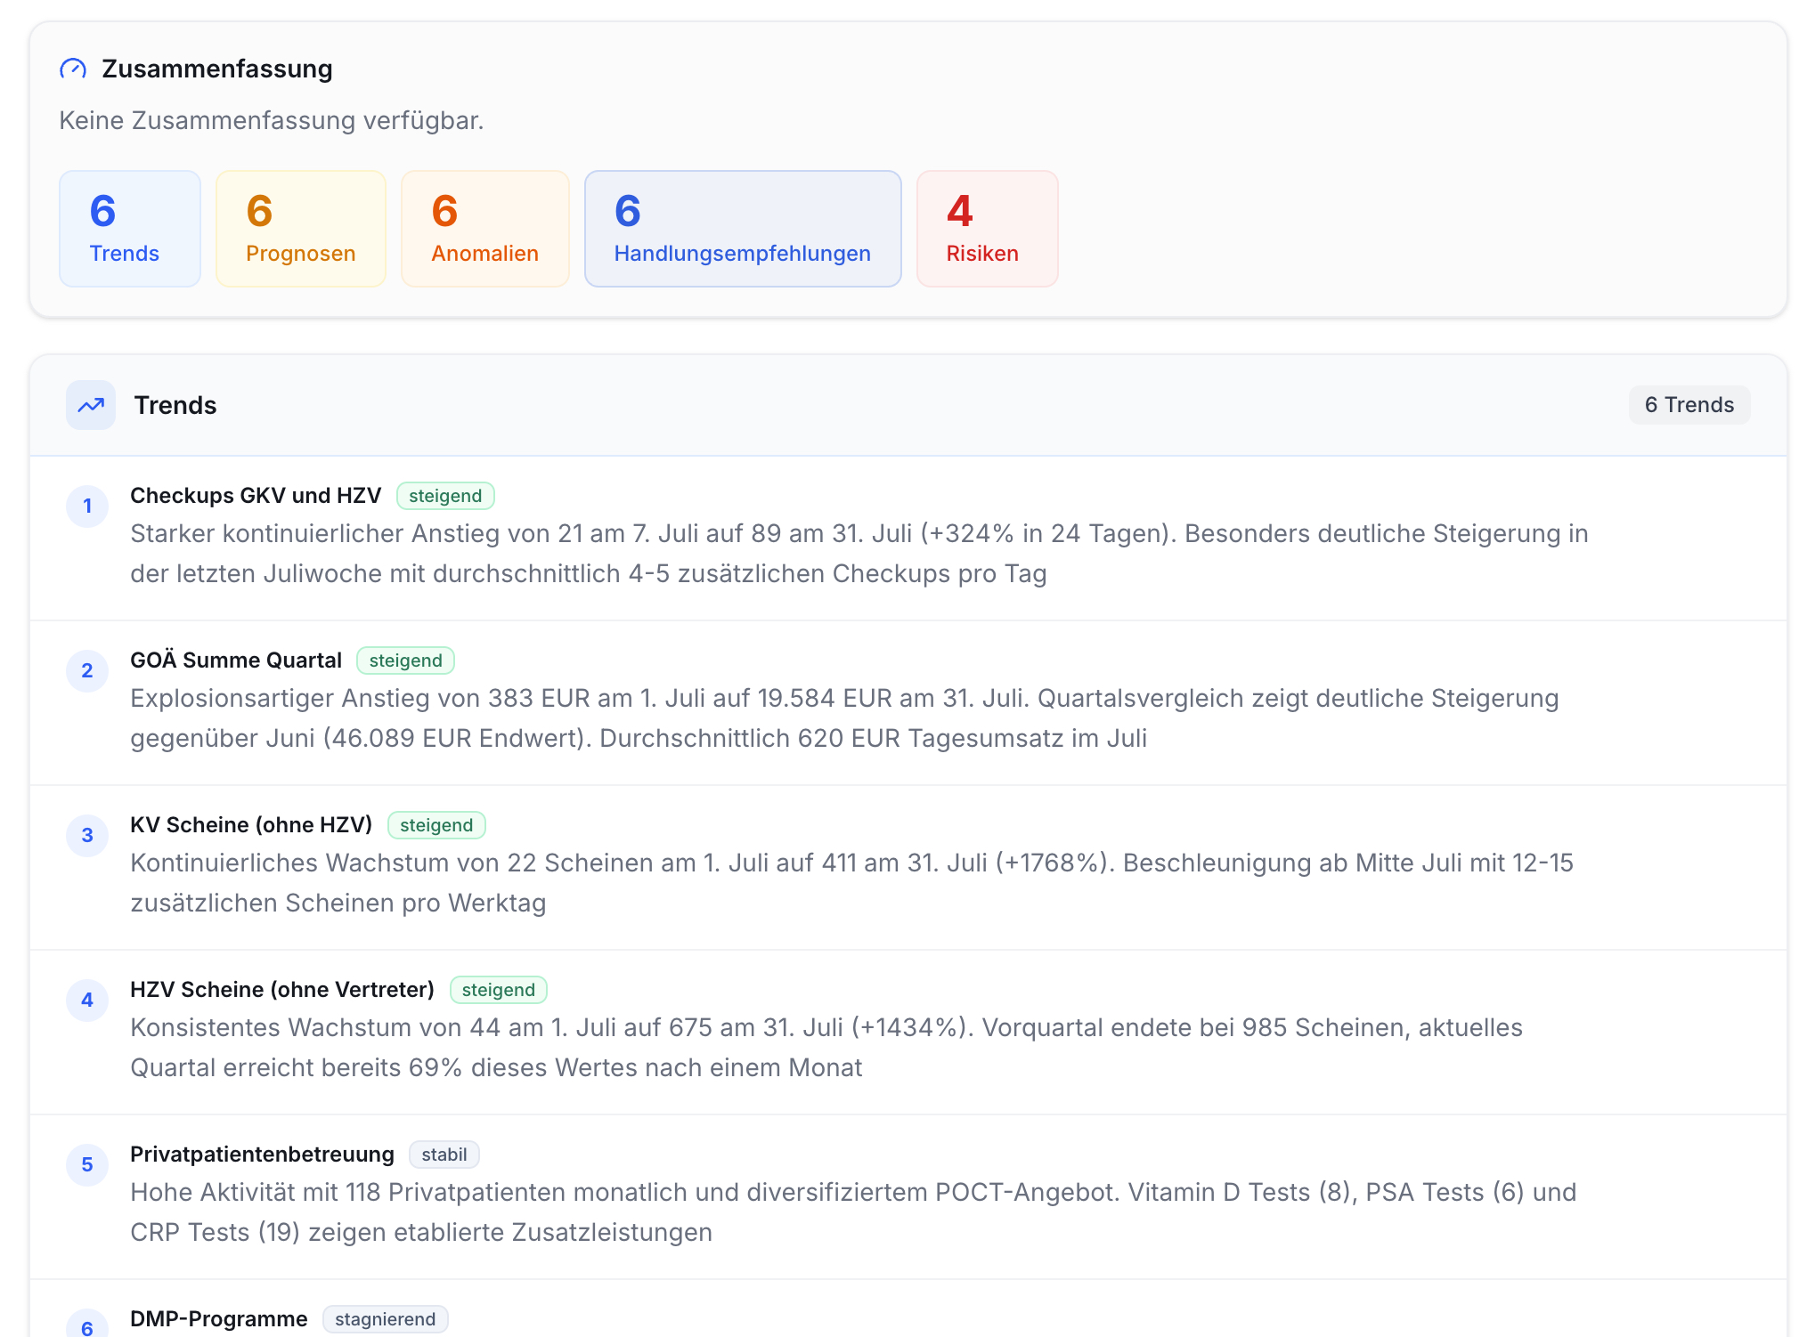This screenshot has width=1799, height=1337.
Task: Open the 6 Trends summary card
Action: [130, 229]
